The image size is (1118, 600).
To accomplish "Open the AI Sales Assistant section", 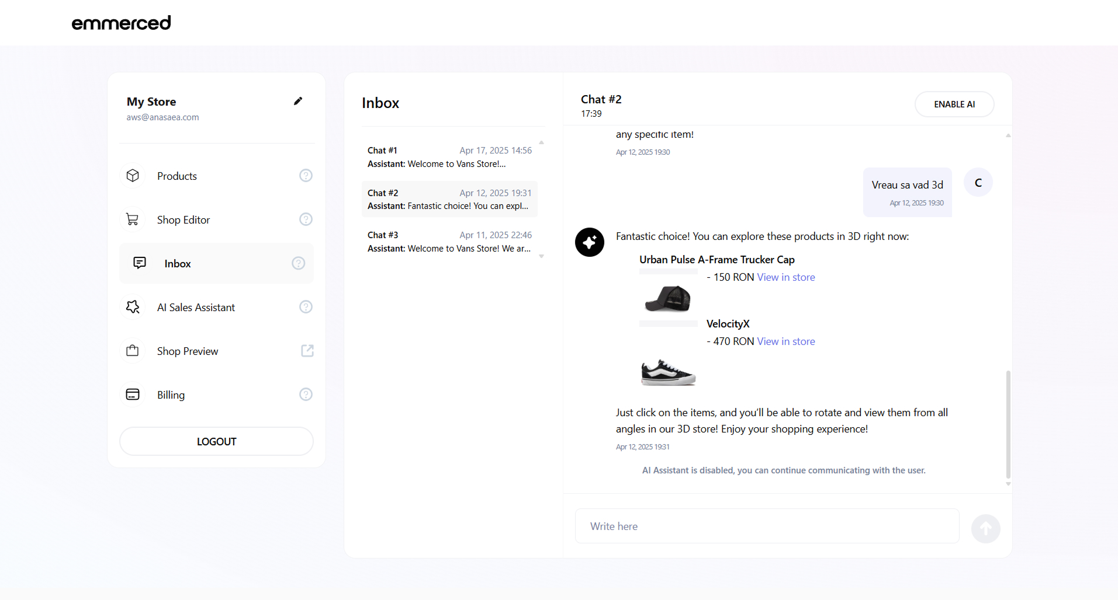I will tap(196, 308).
